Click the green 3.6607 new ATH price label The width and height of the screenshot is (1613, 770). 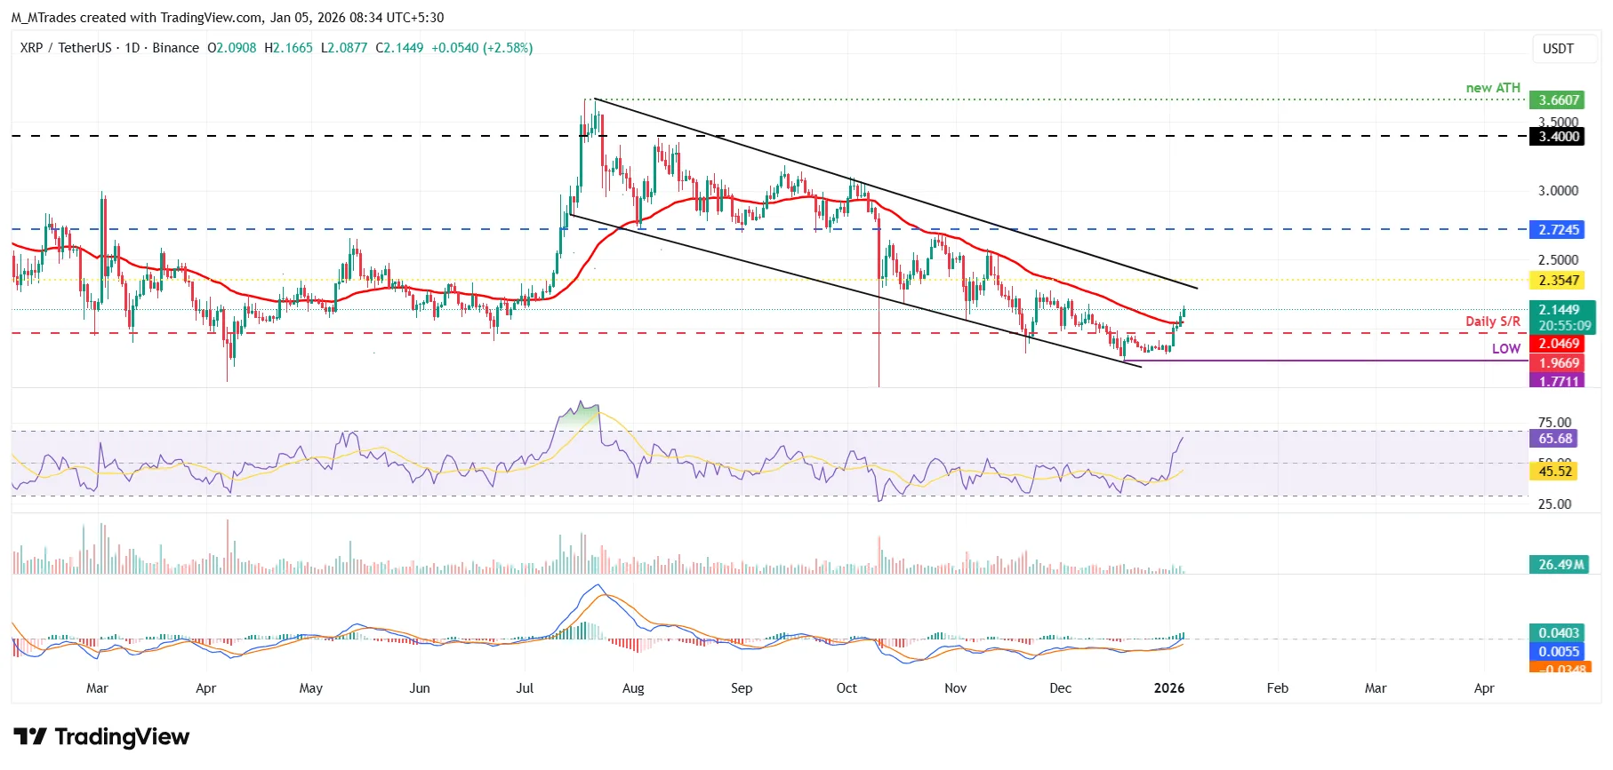coord(1559,100)
